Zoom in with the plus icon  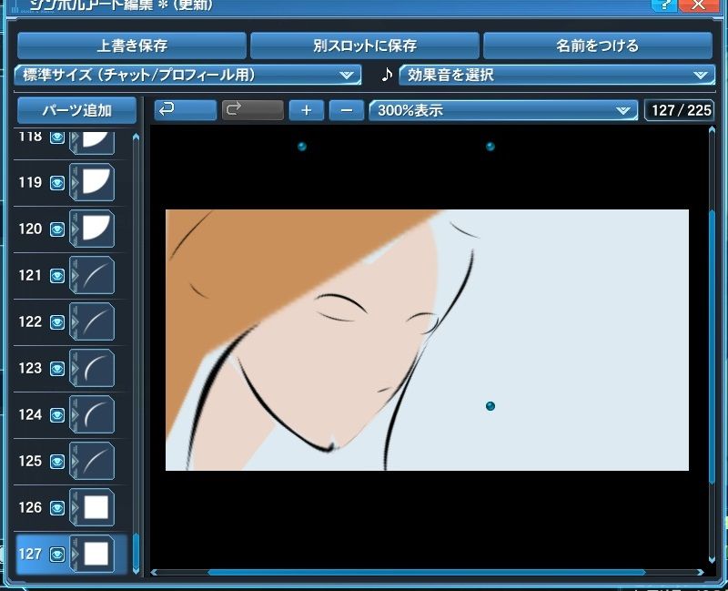tap(306, 110)
